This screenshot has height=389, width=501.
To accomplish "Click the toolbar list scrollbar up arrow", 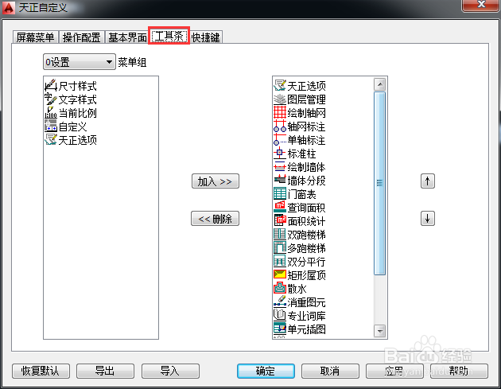I will point(379,84).
